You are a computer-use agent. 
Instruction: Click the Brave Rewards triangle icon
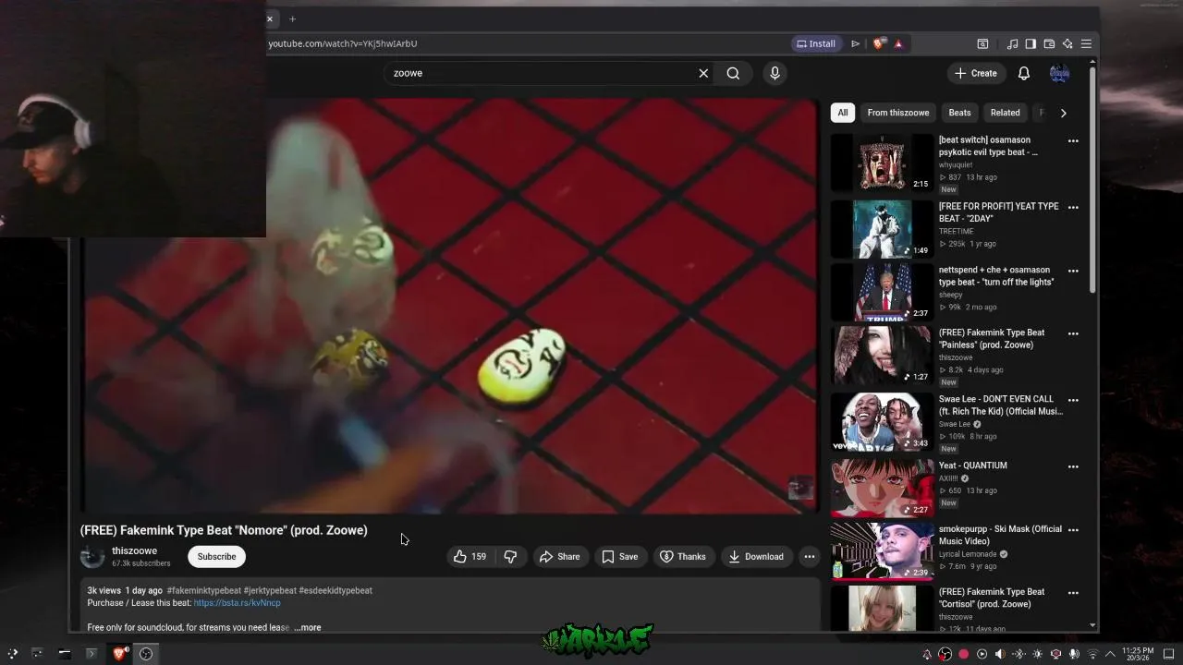897,43
